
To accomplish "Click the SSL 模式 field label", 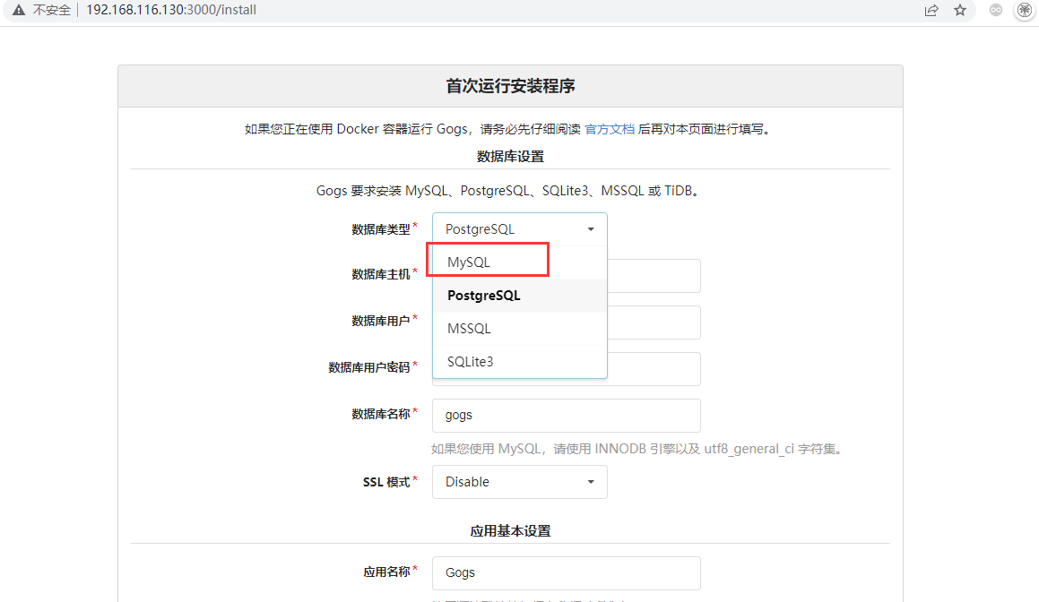I will pos(386,482).
